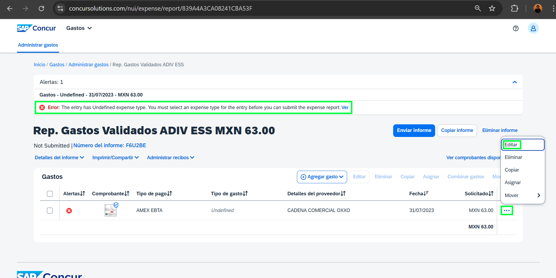
Task: Go to Administrar gastos breadcrumb link
Action: click(x=89, y=65)
